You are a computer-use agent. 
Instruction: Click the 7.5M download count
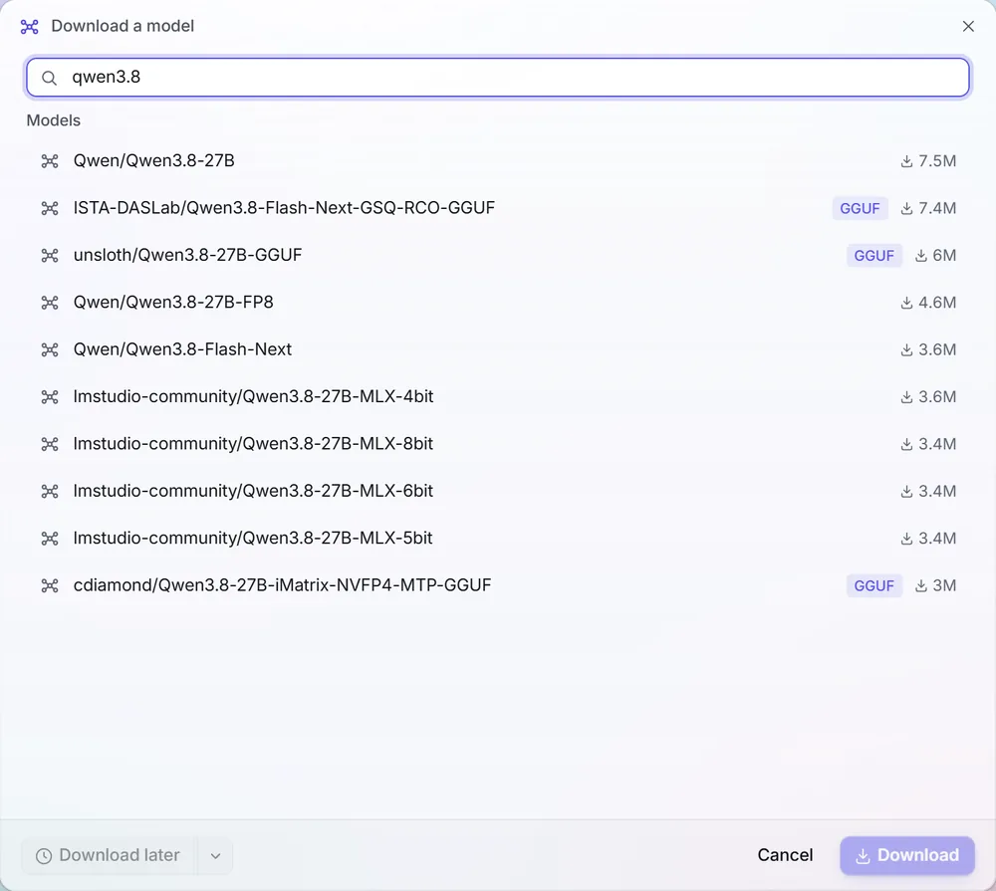(928, 161)
